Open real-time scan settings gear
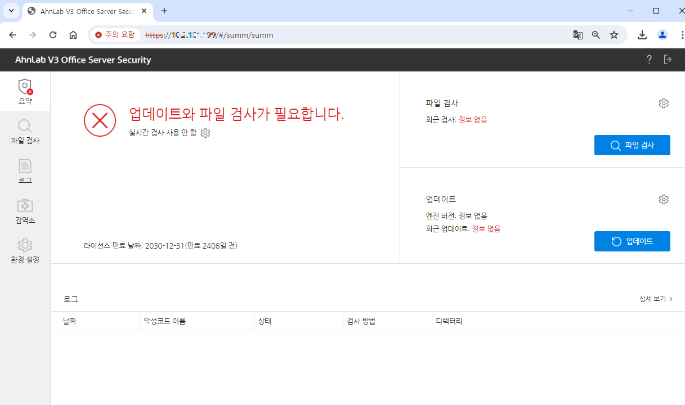Viewport: 685px width, 405px height. [x=205, y=133]
